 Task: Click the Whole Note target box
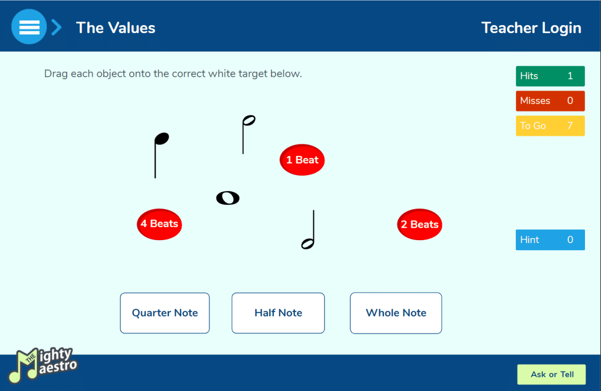click(396, 313)
